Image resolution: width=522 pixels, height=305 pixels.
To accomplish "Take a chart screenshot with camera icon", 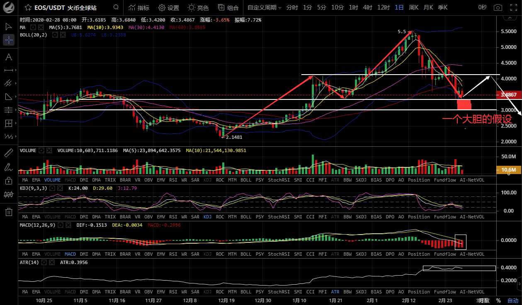I will [498, 7].
